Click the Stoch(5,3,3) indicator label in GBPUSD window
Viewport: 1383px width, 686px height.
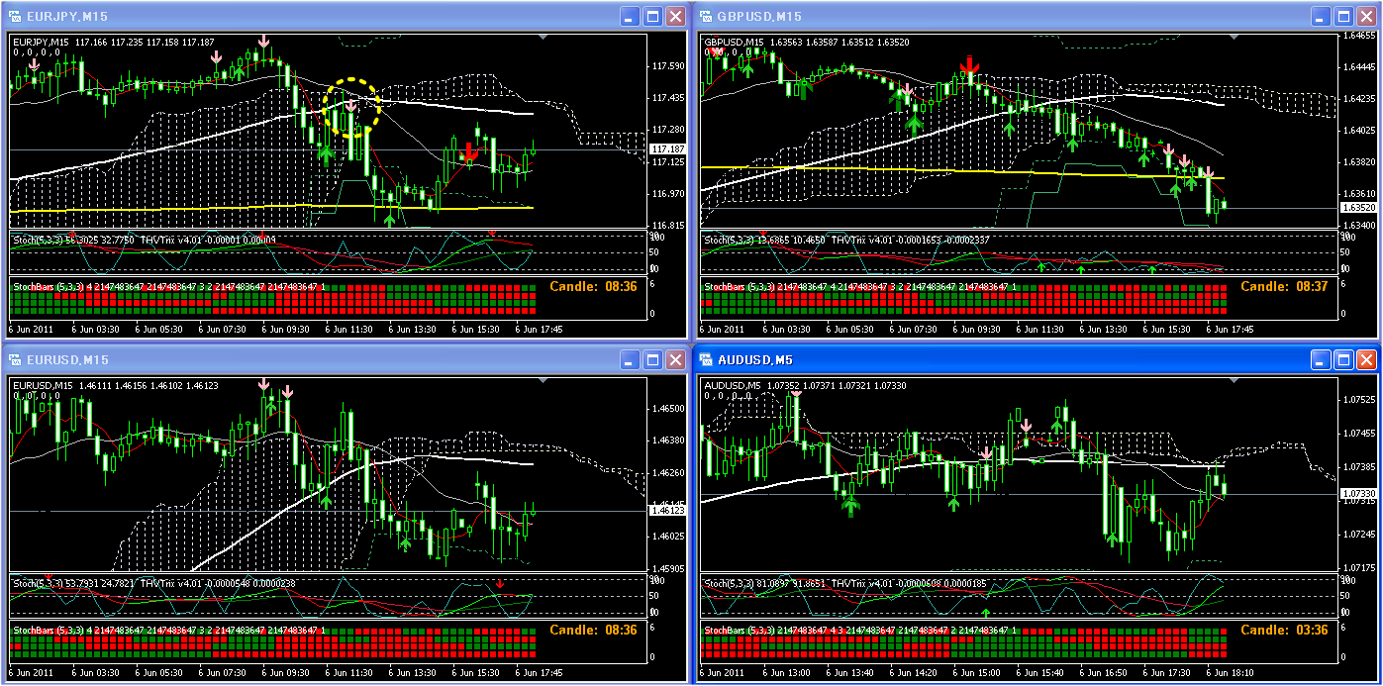[x=728, y=240]
